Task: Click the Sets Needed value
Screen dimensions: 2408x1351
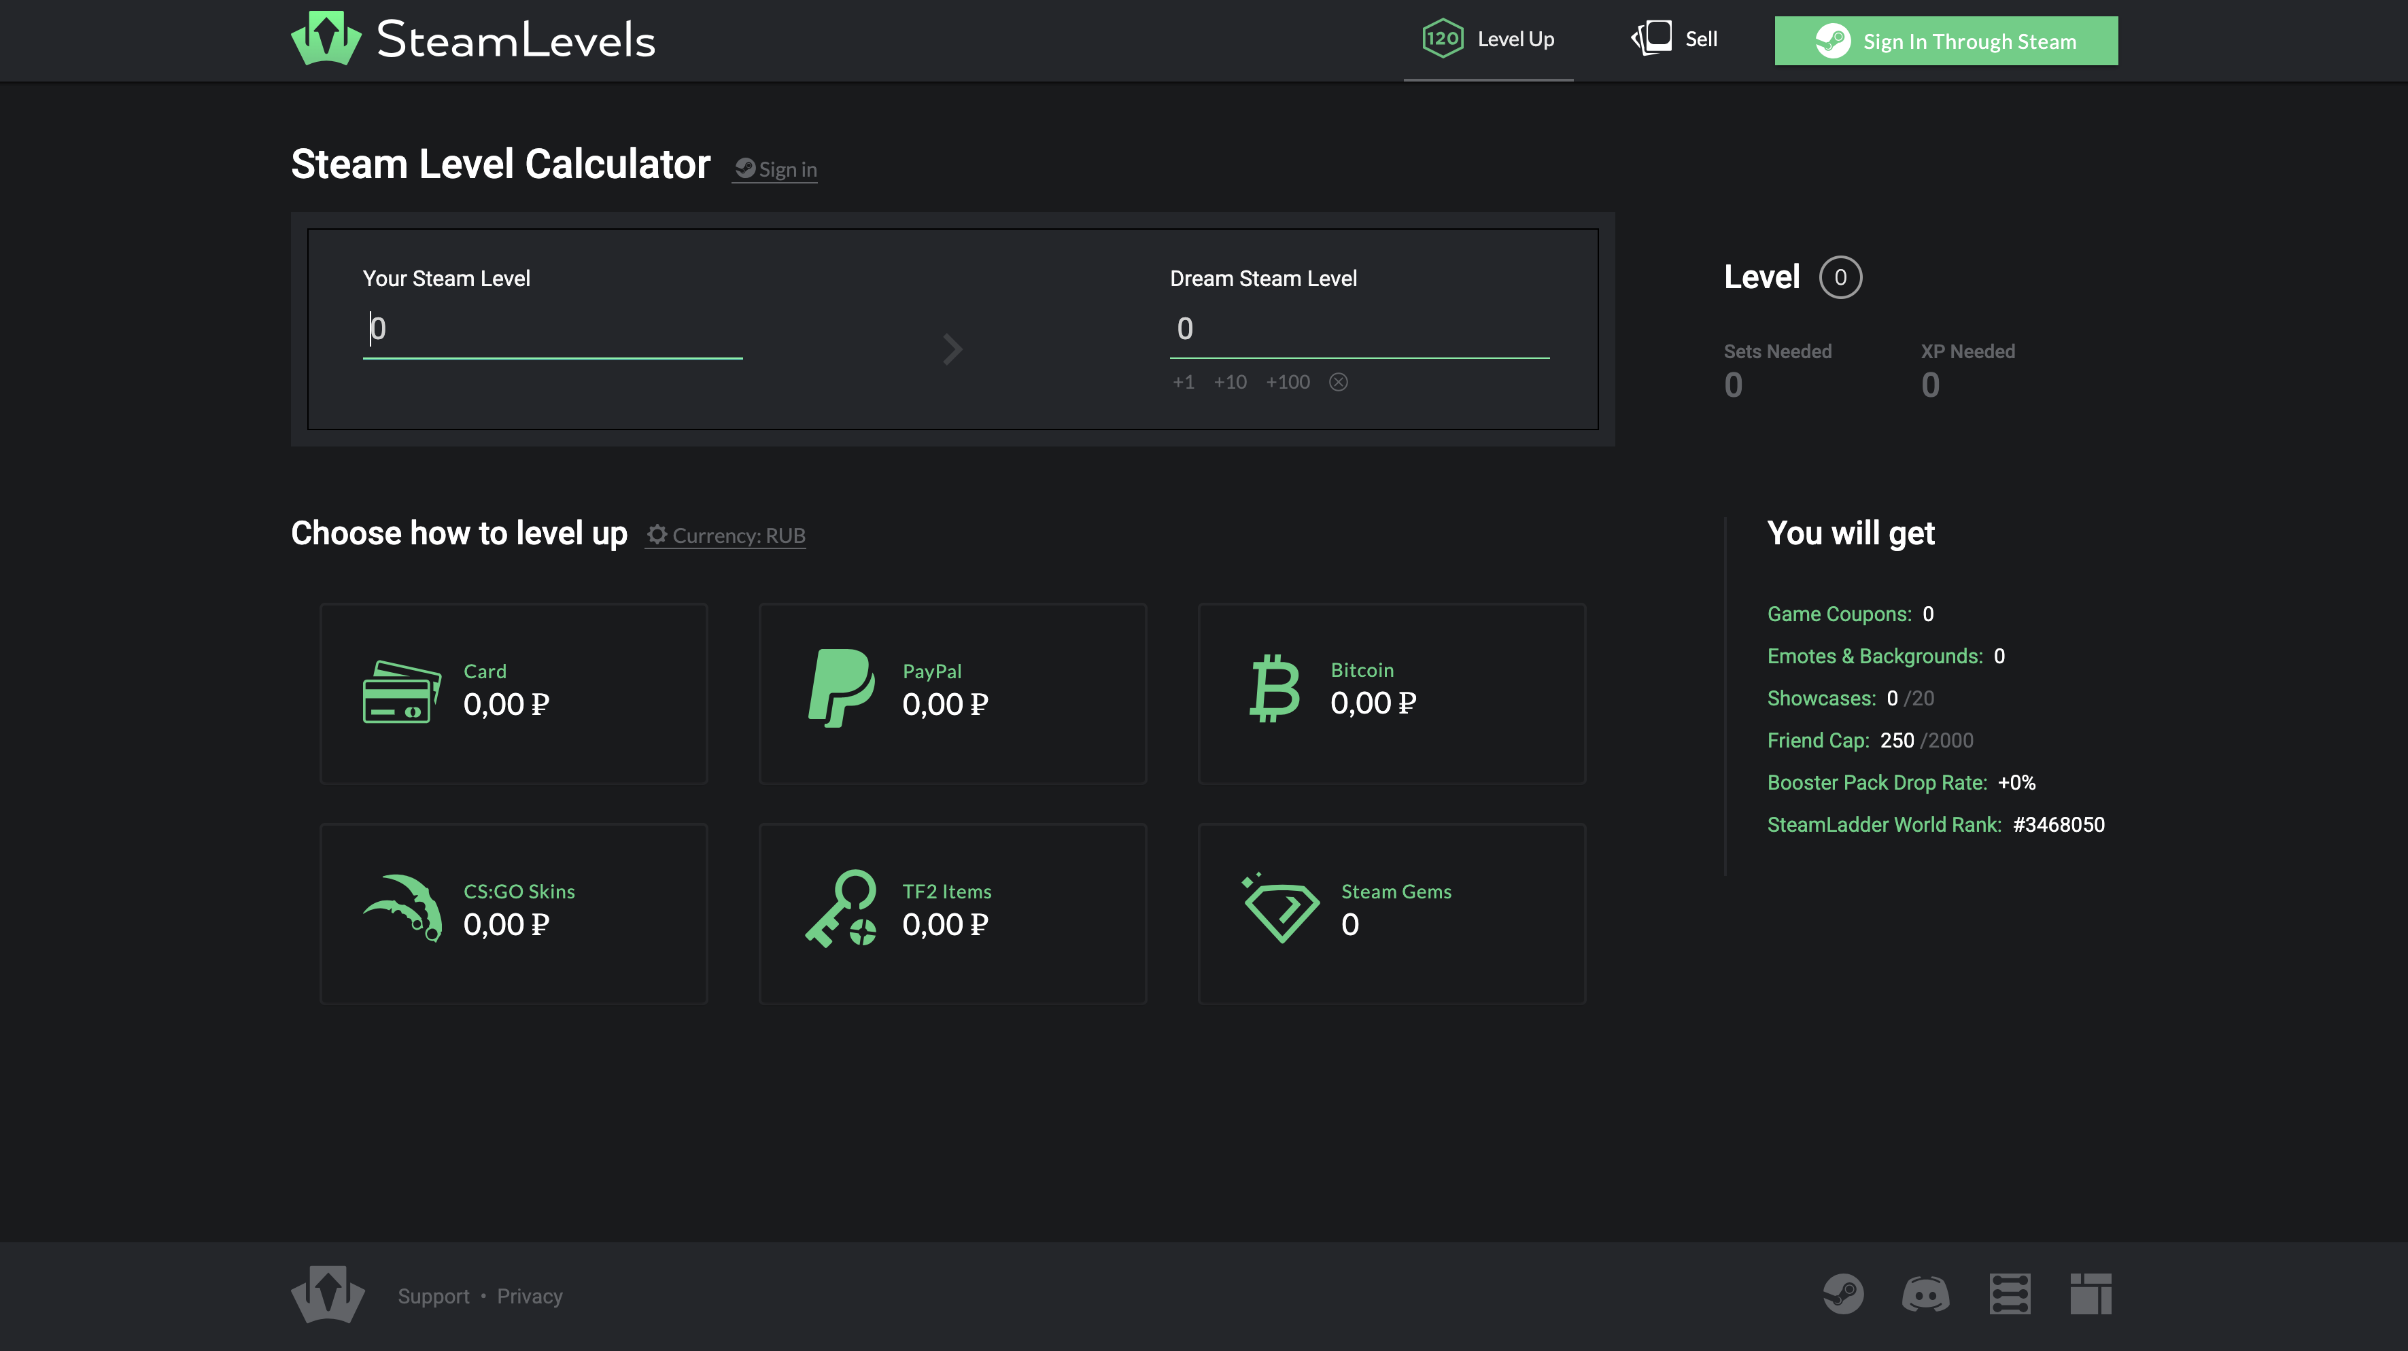Action: tap(1733, 385)
